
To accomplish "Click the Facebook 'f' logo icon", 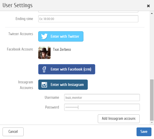I will 44,69.
